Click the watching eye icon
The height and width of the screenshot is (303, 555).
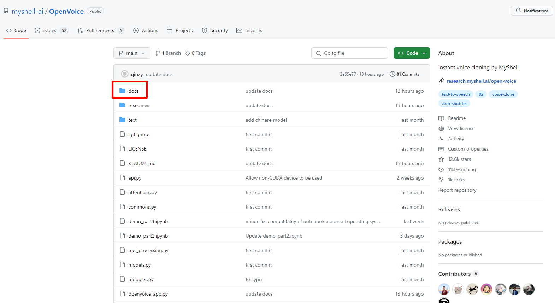tap(441, 169)
